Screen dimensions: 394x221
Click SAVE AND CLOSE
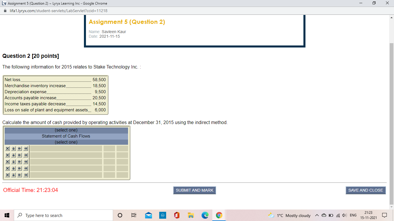point(365,190)
